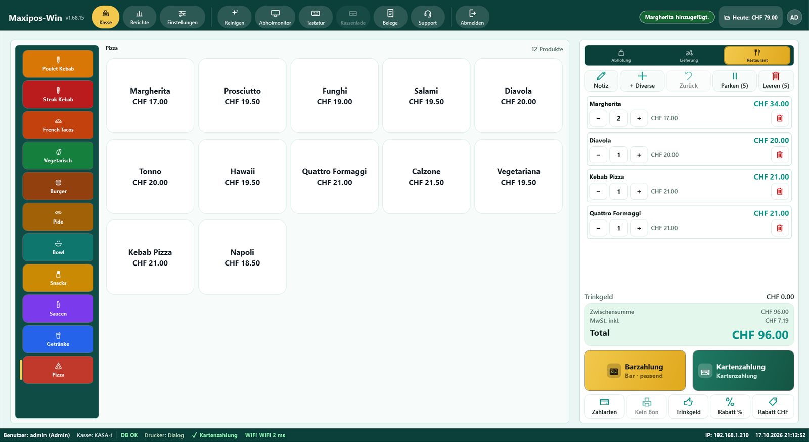This screenshot has height=442, width=809.
Task: Open the Burger category
Action: (x=58, y=186)
